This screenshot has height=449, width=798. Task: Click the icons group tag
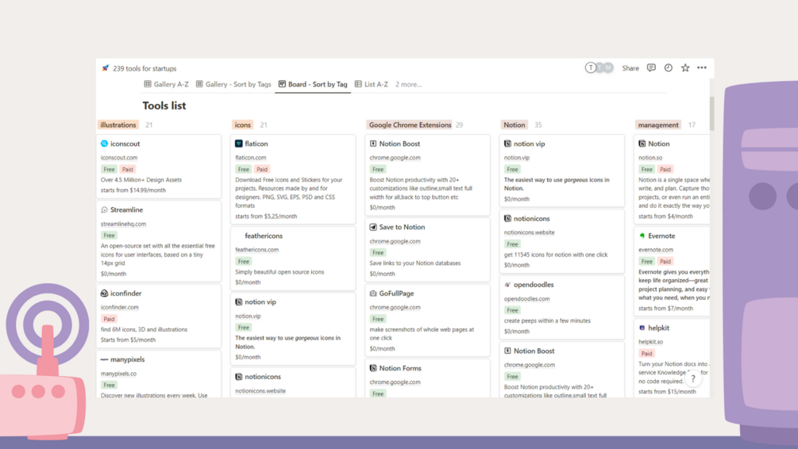pos(243,125)
